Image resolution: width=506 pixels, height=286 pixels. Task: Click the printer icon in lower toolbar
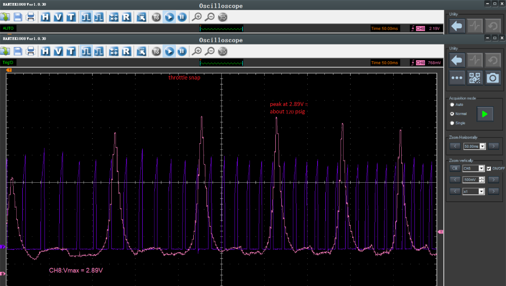(31, 51)
